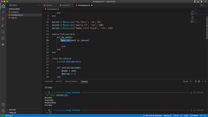Open the Explorer view in activity bar
The height and width of the screenshot is (117, 208).
(3, 6)
